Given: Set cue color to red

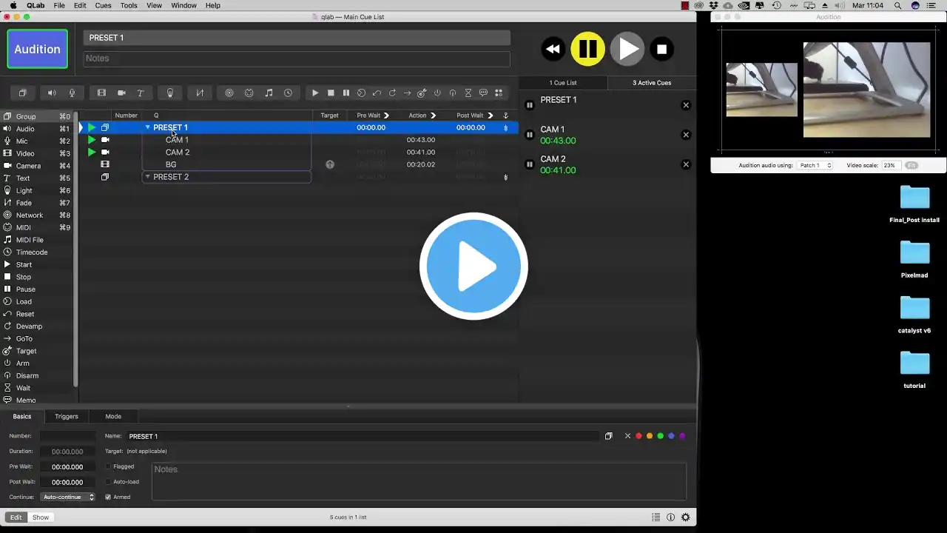Looking at the screenshot, I should [x=638, y=436].
